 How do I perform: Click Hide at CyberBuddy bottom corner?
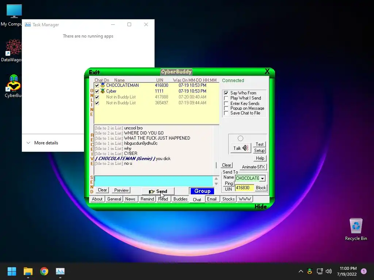260,206
